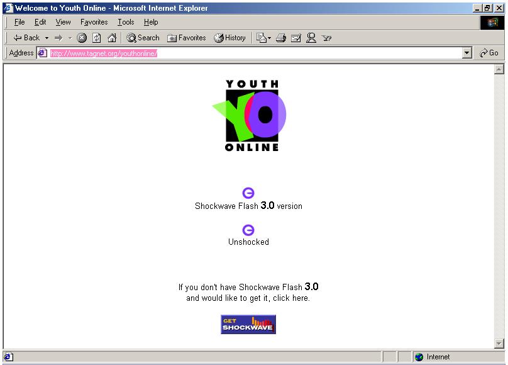Screen dimensions: 508x365
Task: Click the Youth Online logo
Action: [250, 115]
